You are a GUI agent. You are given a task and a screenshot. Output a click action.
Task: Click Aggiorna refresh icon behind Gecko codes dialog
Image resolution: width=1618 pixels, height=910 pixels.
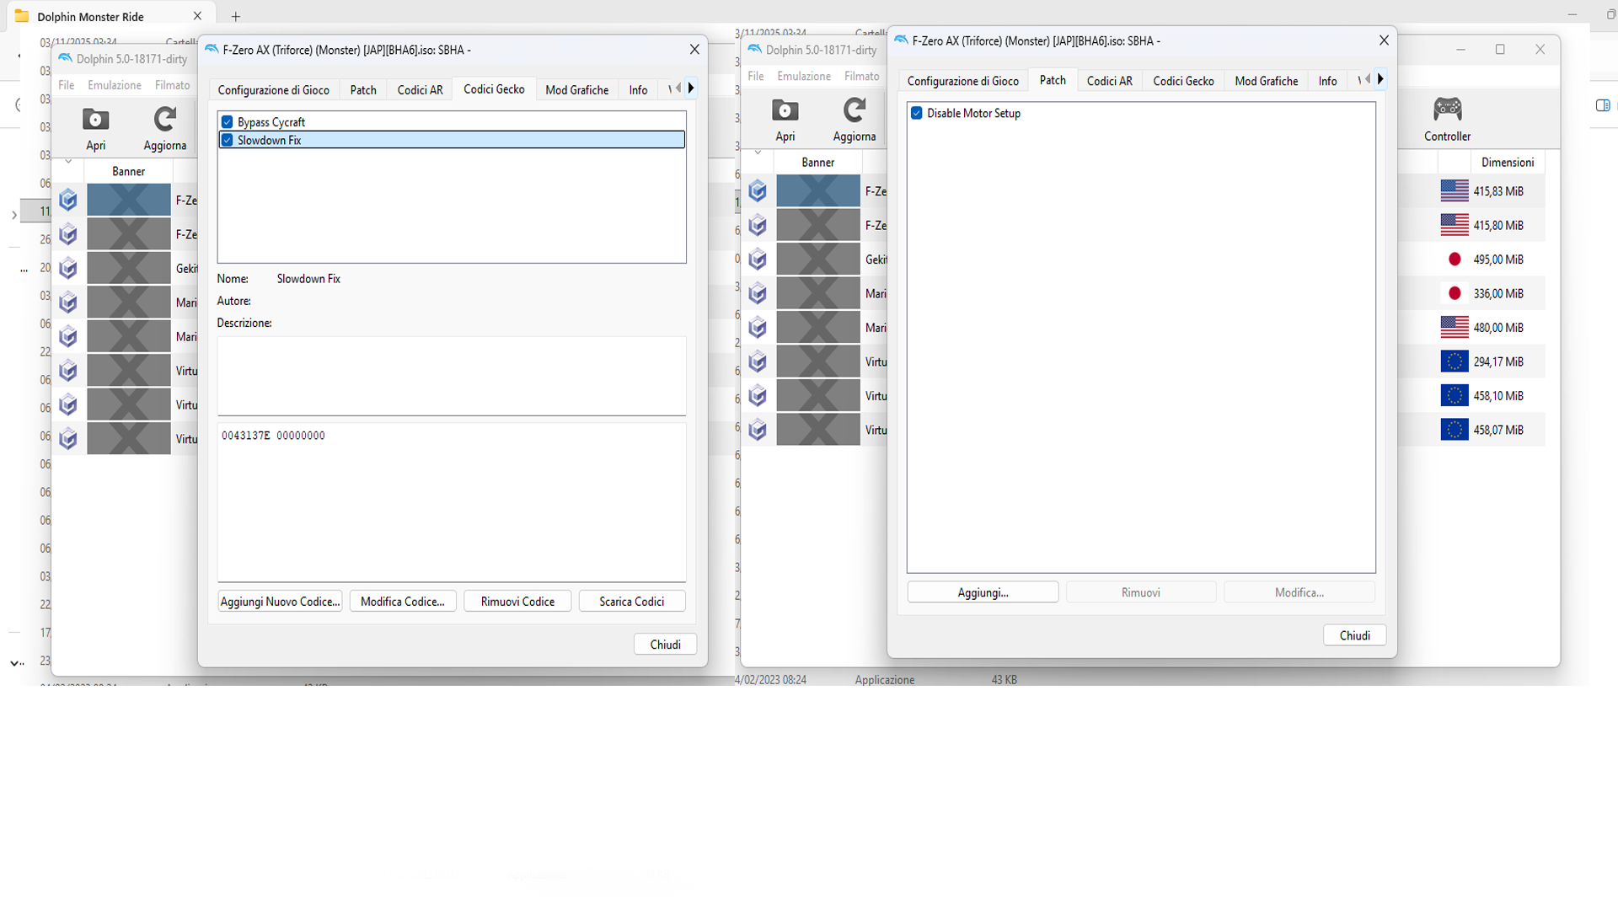pos(164,120)
